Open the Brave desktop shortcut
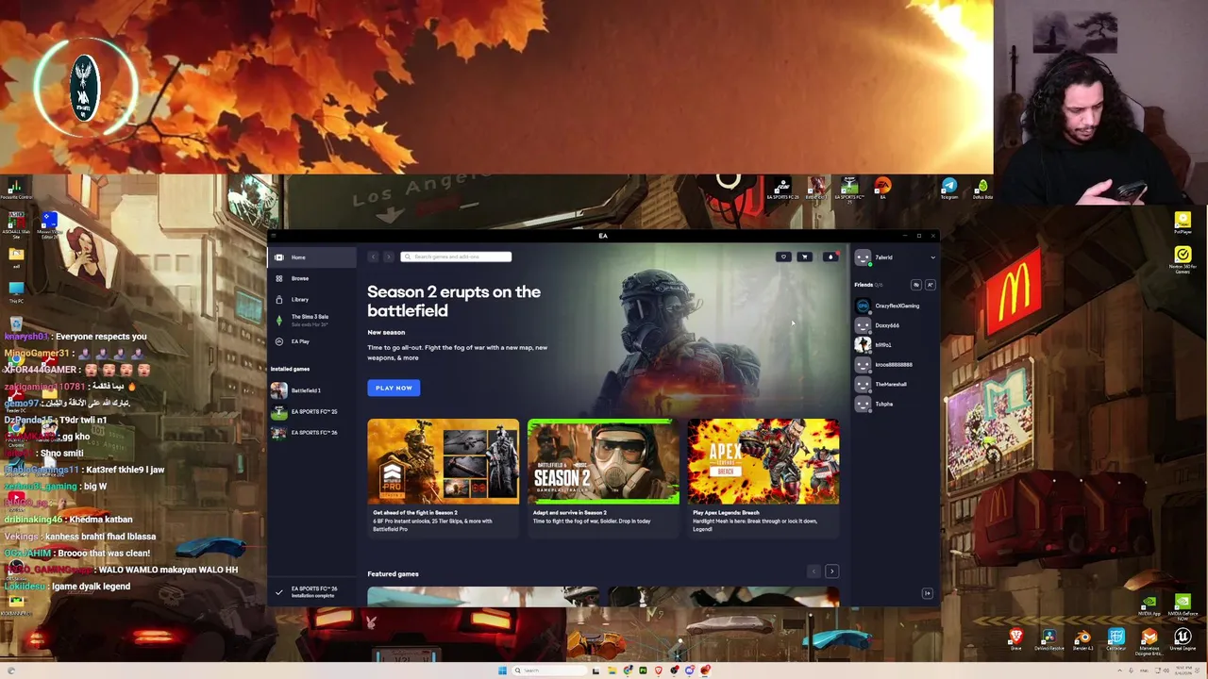 point(1015,640)
